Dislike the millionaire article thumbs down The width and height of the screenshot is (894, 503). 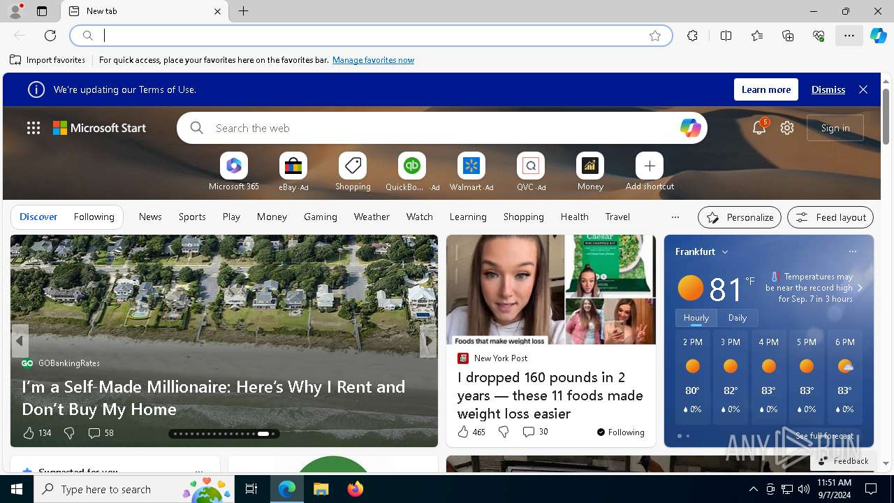point(69,433)
